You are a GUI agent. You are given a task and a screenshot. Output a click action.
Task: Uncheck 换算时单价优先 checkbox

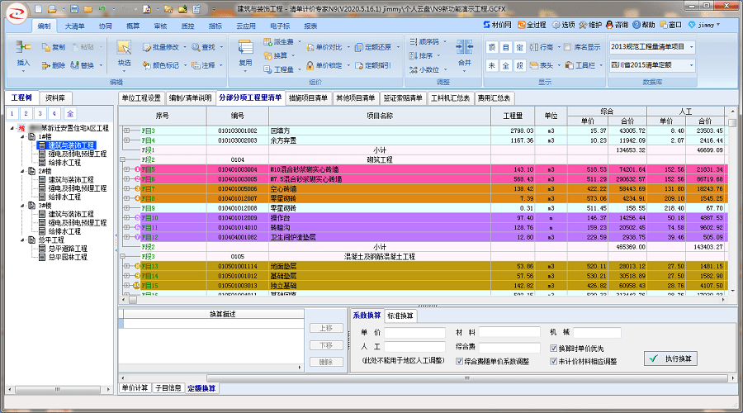pyautogui.click(x=554, y=349)
